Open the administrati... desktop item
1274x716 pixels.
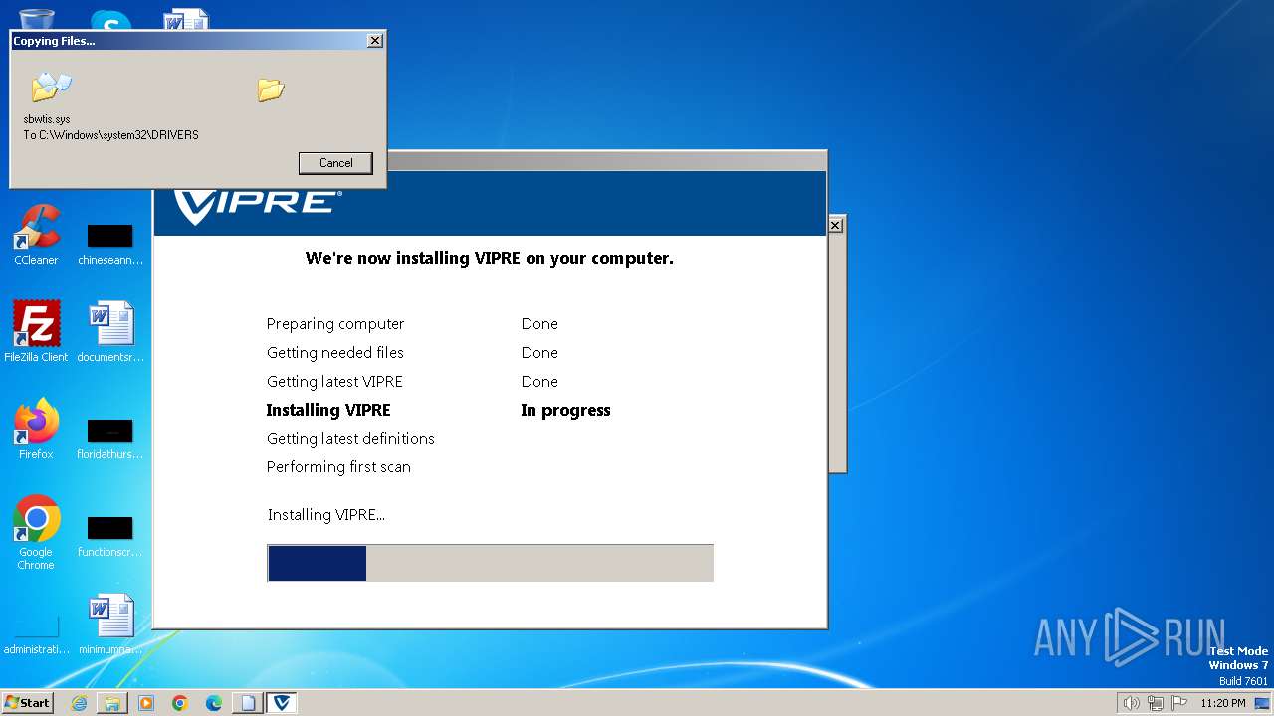(36, 634)
